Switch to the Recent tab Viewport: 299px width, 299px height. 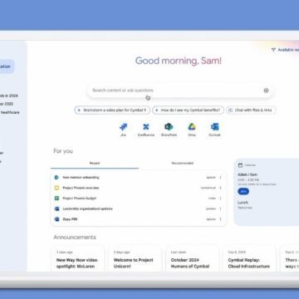[x=95, y=164]
